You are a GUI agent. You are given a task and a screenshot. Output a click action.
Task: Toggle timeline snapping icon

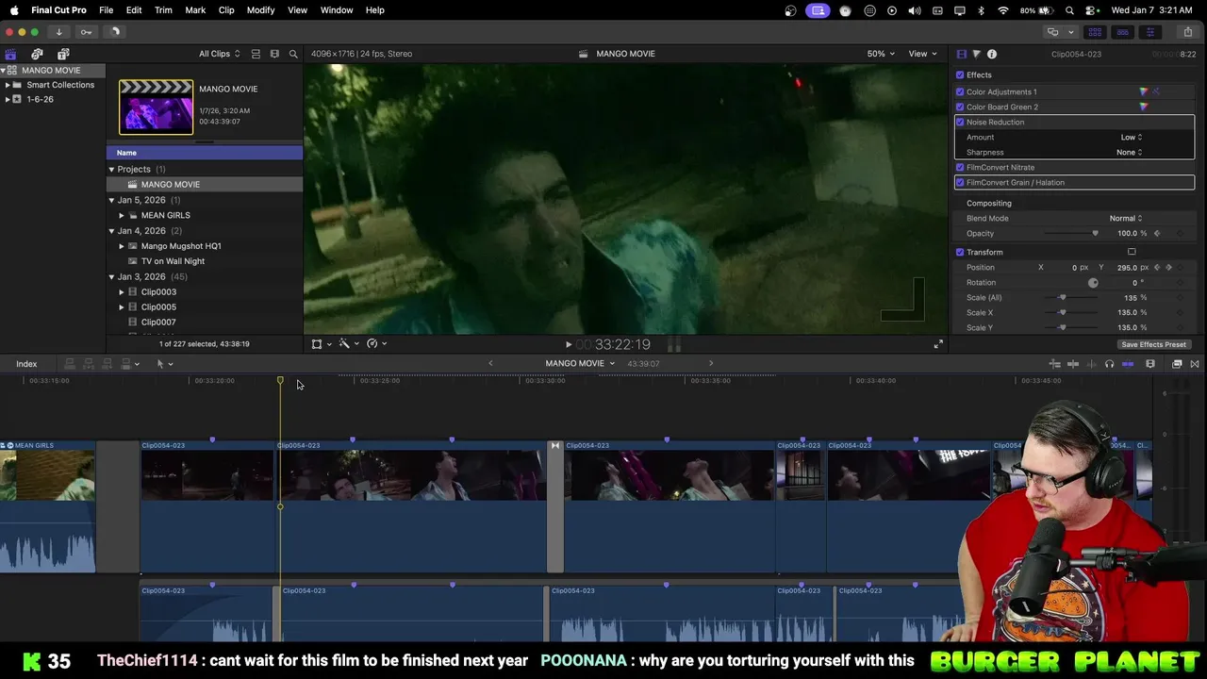point(1128,364)
